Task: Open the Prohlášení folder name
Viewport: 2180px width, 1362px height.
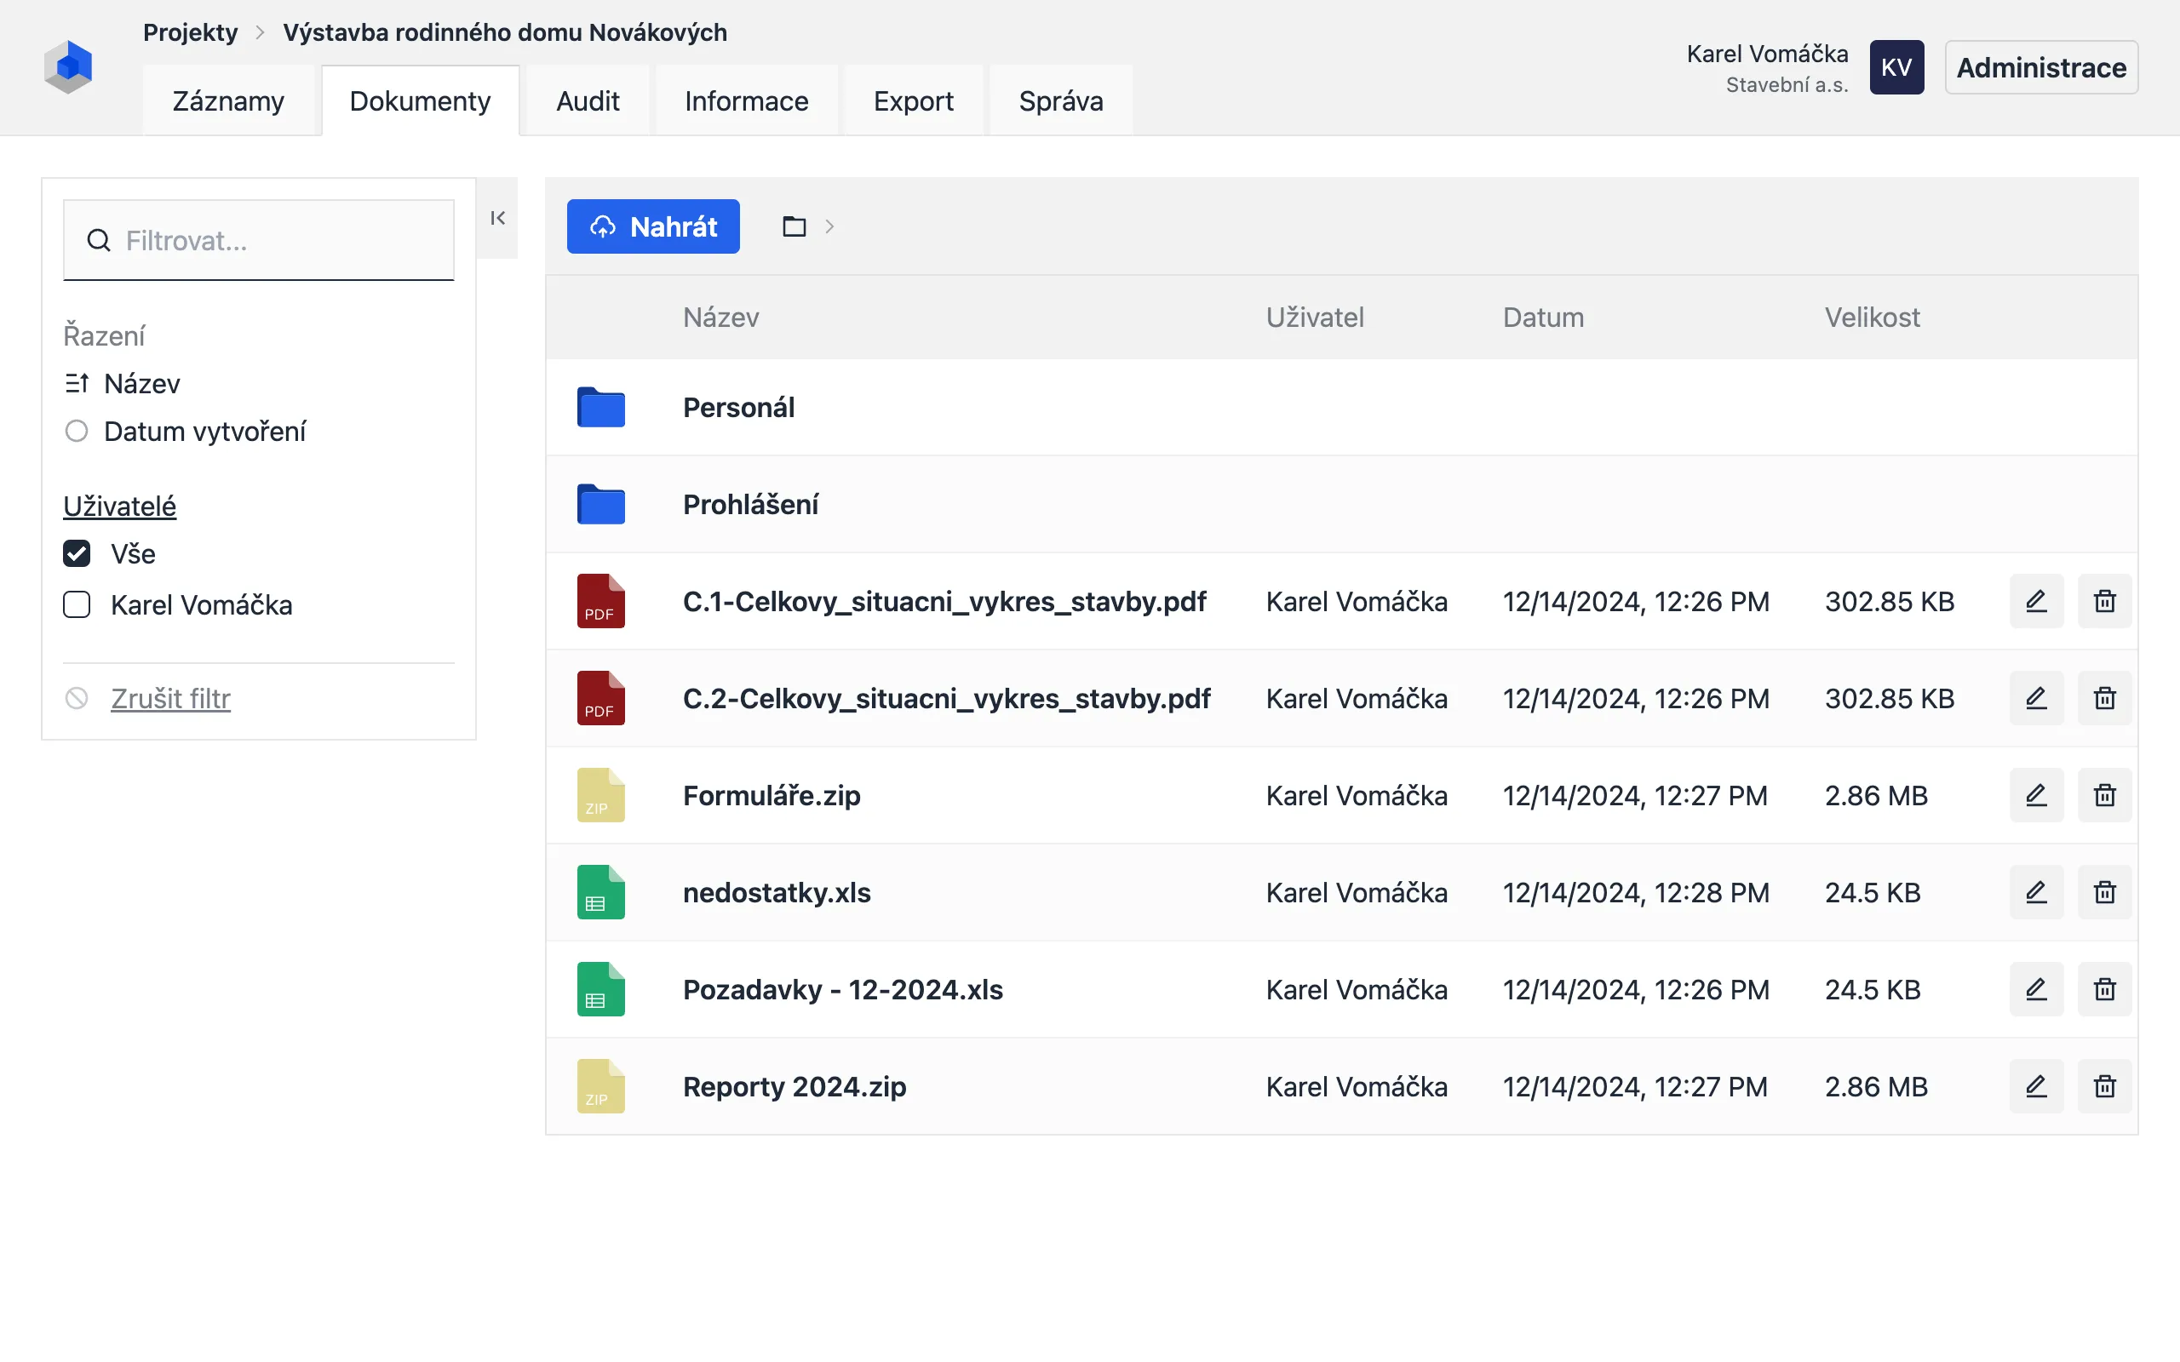Action: [750, 505]
